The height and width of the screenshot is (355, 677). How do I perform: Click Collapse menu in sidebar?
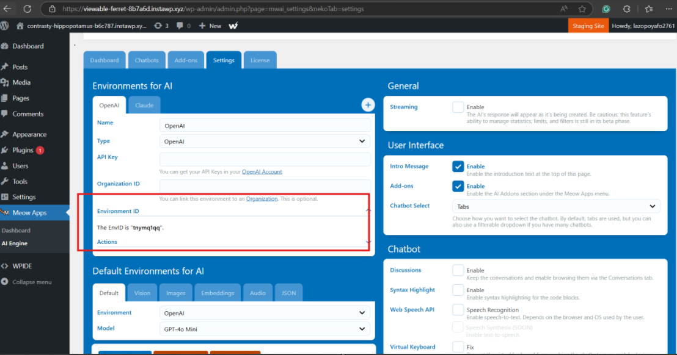32,282
